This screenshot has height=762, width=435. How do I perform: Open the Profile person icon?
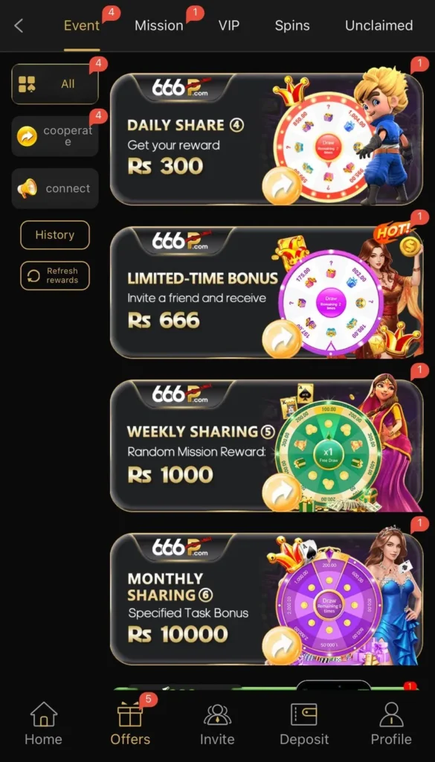[x=391, y=715]
